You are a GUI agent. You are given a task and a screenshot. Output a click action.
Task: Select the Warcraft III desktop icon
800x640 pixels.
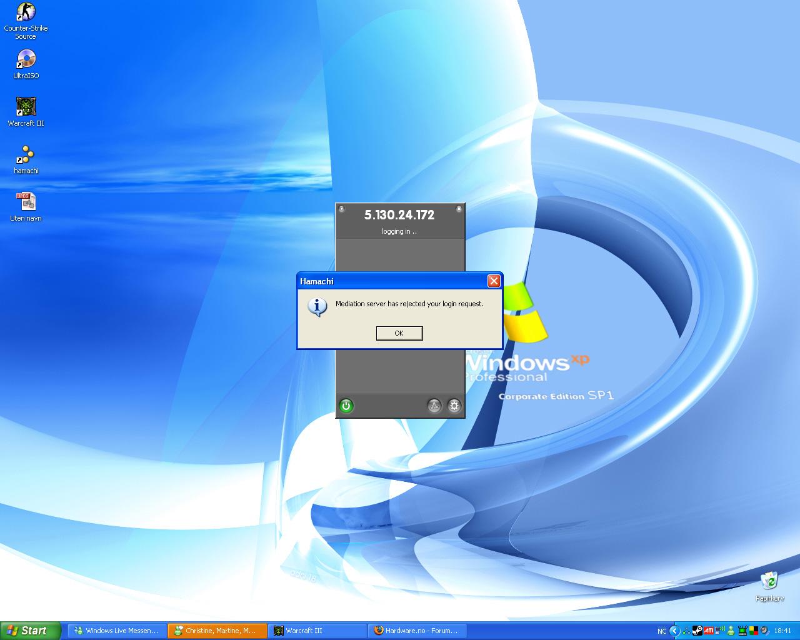point(26,112)
